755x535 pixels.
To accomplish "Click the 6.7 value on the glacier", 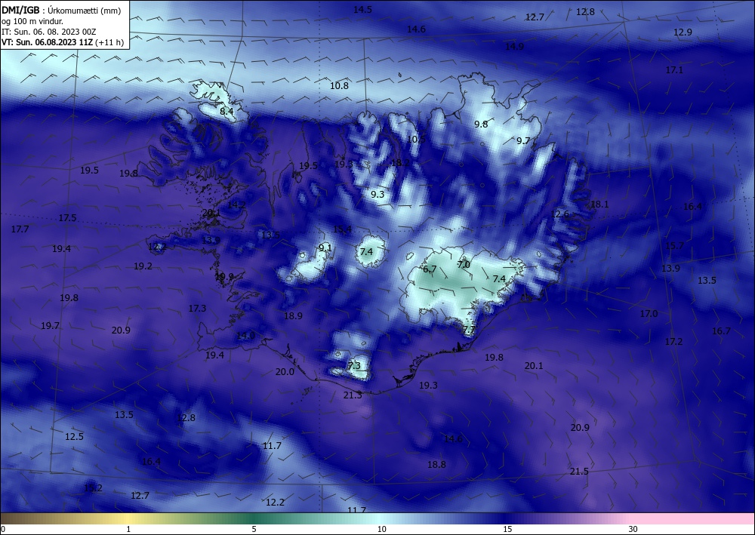I will (430, 269).
